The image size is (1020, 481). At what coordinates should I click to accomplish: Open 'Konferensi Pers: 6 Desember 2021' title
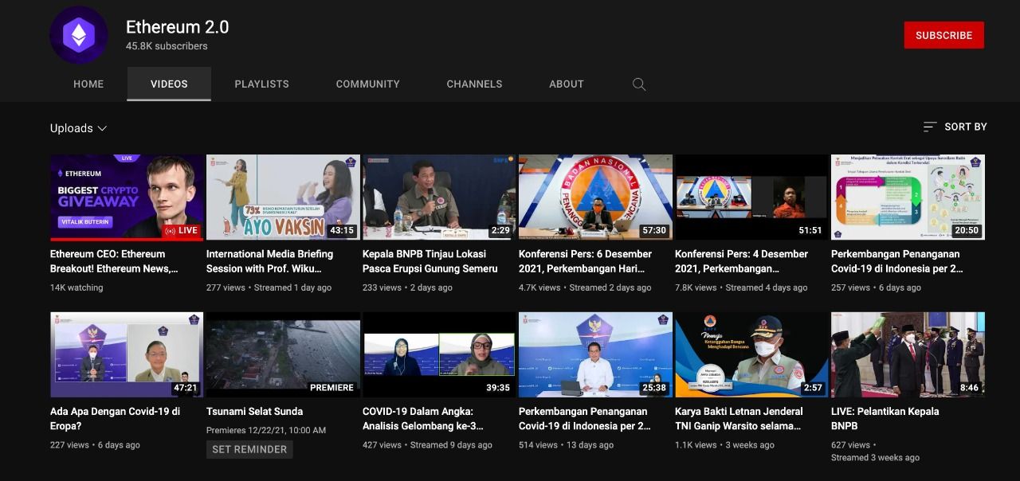585,261
